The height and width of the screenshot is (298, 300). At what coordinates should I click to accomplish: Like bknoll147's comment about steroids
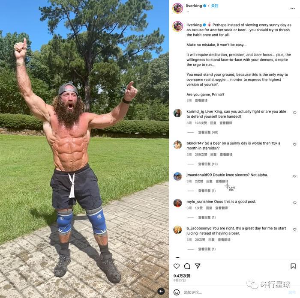[x=295, y=144]
